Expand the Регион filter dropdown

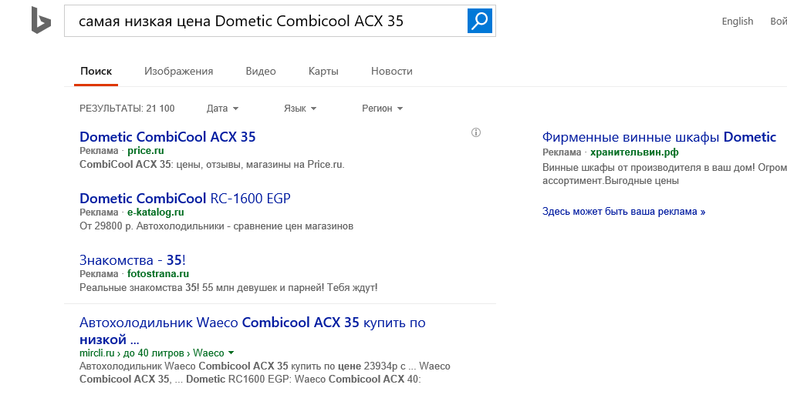tap(383, 108)
